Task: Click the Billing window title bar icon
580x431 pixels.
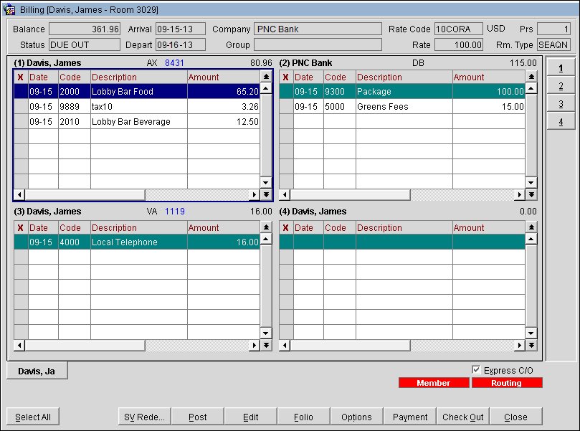Action: pyautogui.click(x=9, y=8)
